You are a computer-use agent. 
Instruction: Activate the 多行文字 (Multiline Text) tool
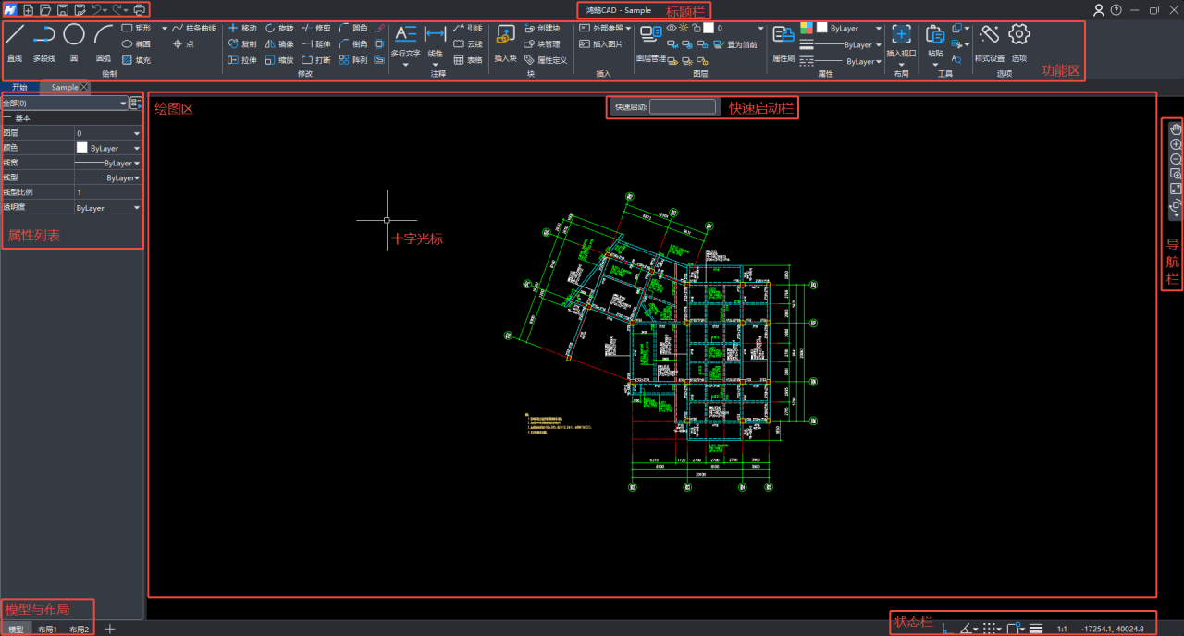coord(405,42)
